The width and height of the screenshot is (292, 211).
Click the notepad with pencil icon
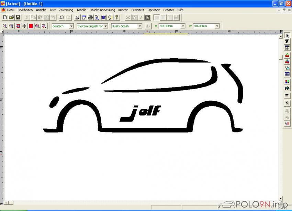(x=147, y=17)
